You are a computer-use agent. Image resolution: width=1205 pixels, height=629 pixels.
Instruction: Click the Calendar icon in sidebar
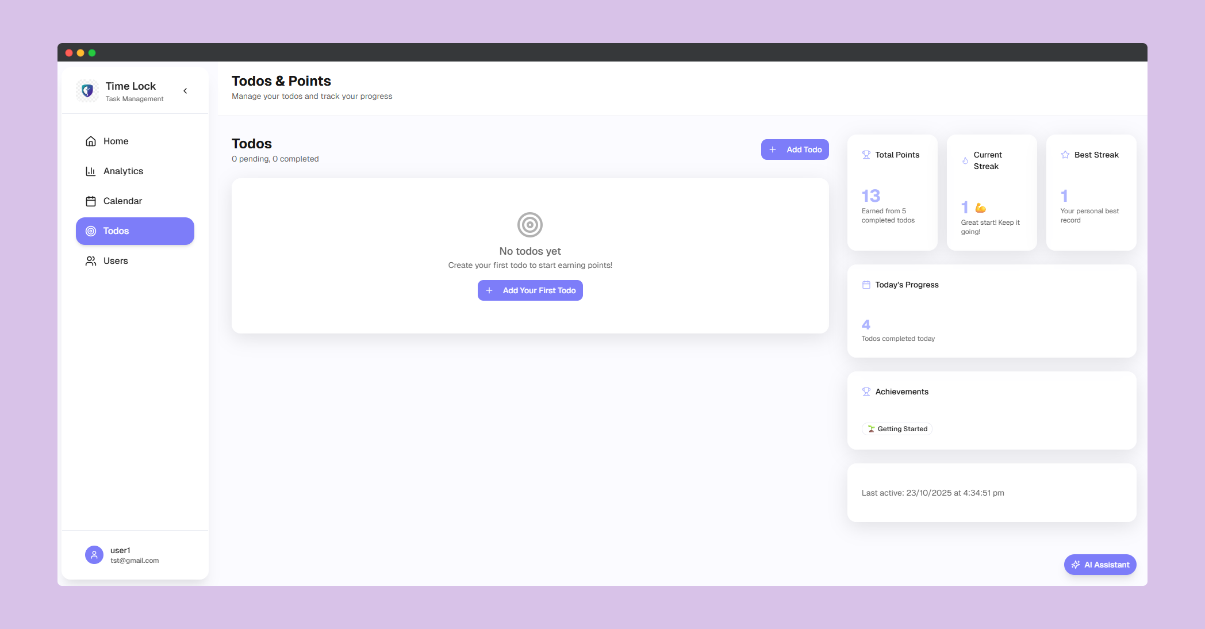(x=91, y=201)
